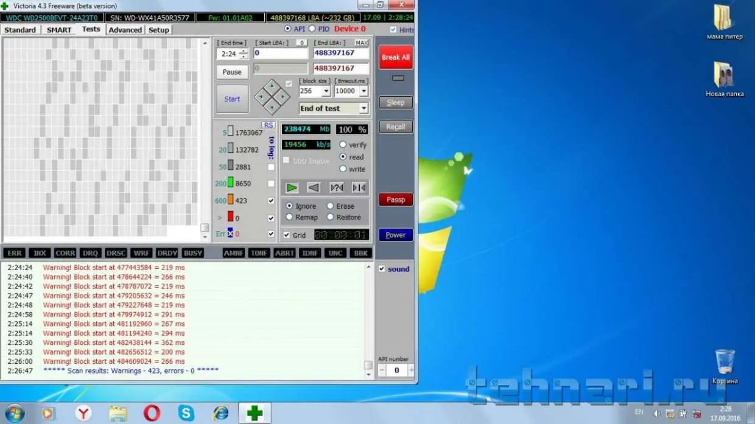
Task: Toggle log checkbox for 200 ms blocks
Action: (x=271, y=183)
